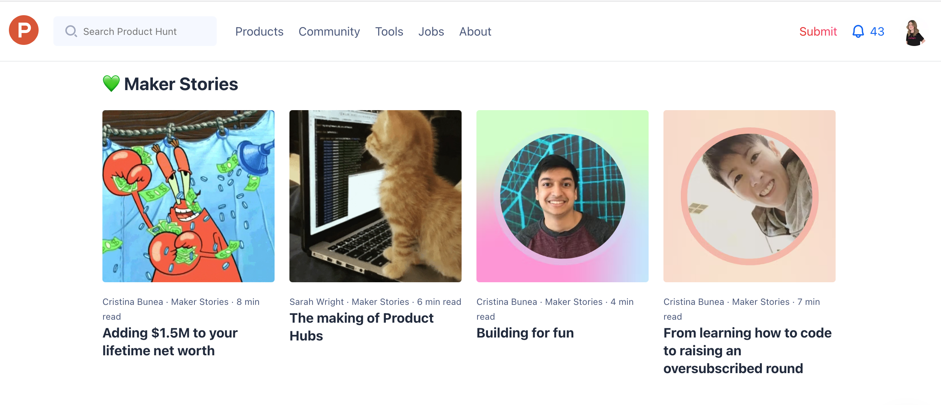
Task: Navigate to the Tools section
Action: (389, 32)
